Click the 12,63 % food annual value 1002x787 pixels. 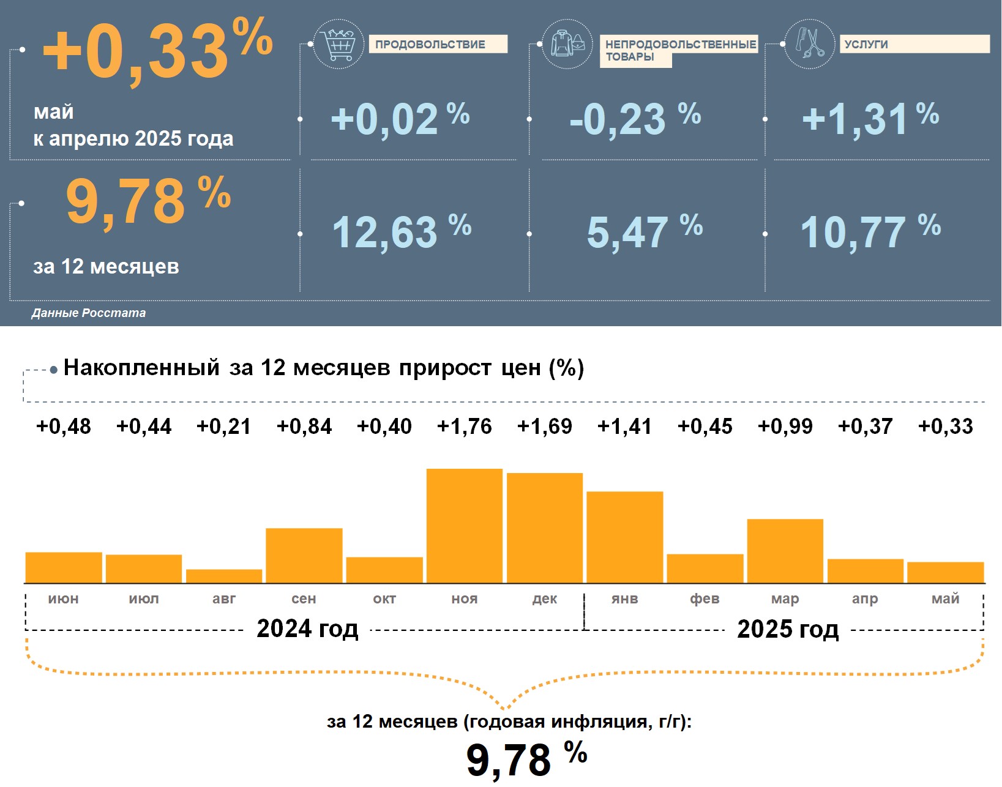402,231
